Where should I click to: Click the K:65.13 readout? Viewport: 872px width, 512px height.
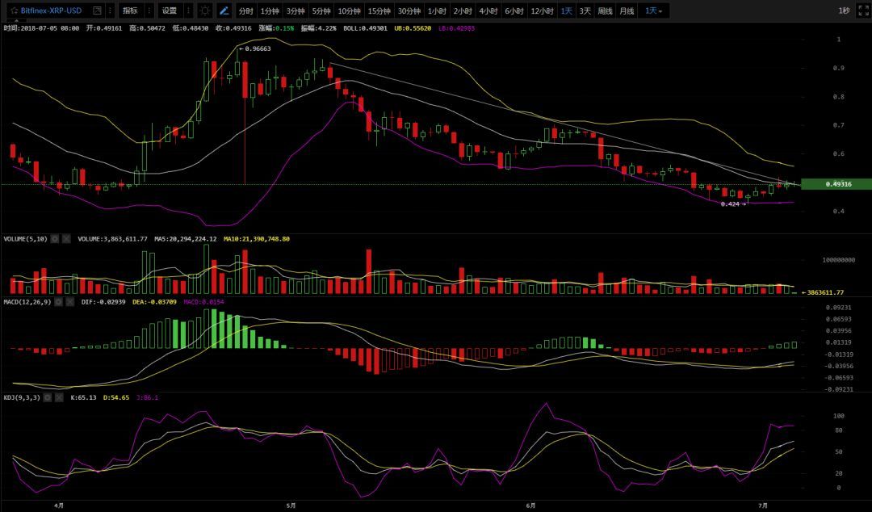[83, 397]
